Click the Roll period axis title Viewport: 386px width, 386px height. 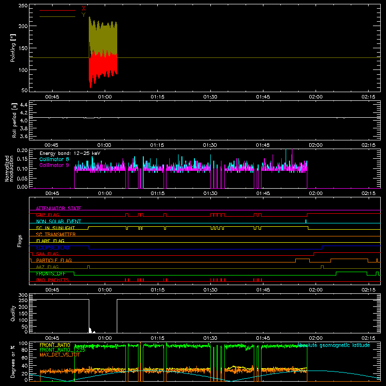coord(14,120)
